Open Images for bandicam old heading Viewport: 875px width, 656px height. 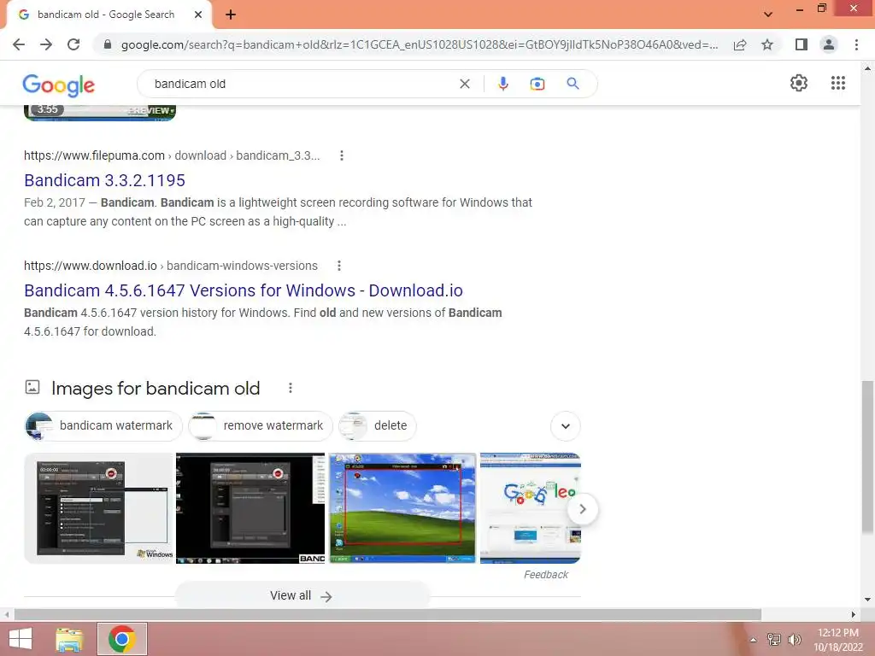click(156, 389)
